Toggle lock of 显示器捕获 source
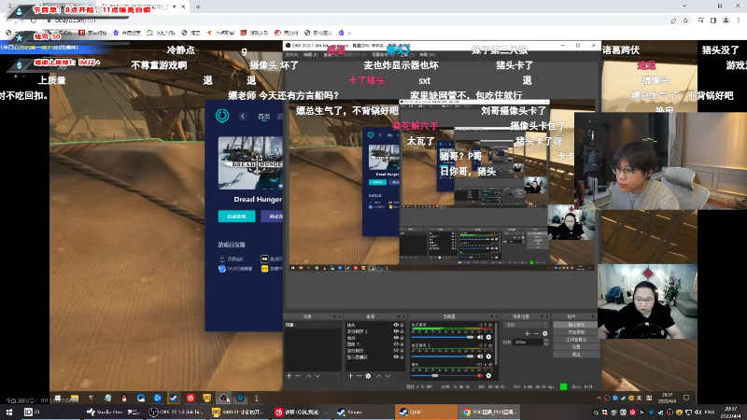Image resolution: width=747 pixels, height=420 pixels. pos(402,357)
